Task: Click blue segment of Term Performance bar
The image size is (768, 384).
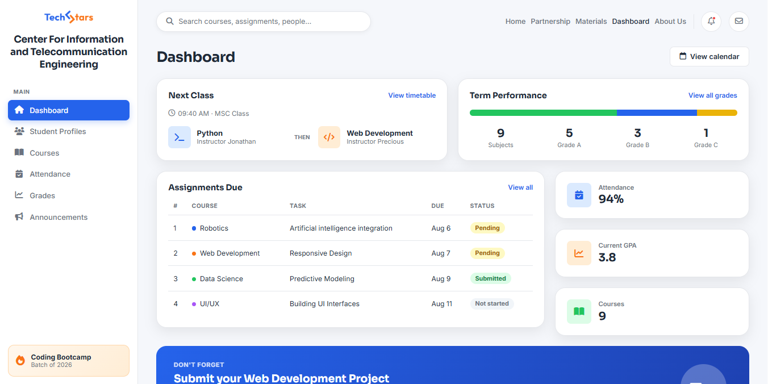Action: (x=657, y=112)
